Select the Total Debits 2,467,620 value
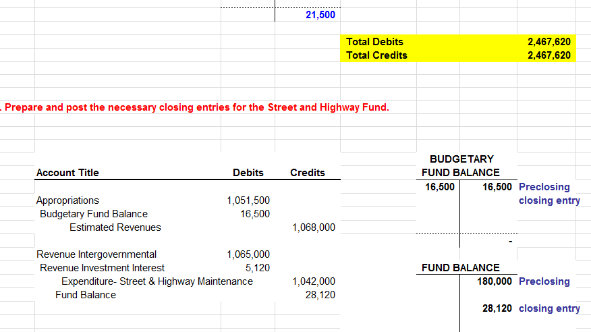591x332 pixels. point(548,42)
